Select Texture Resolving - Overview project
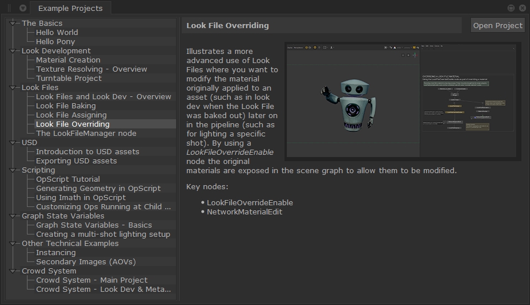530x305 pixels. tap(91, 69)
